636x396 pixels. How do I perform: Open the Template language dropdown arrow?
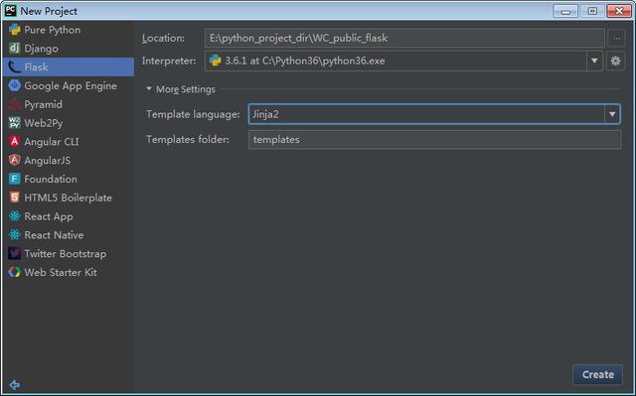(612, 114)
